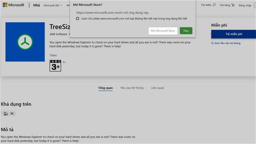Open the Nhà home link

[36, 5]
